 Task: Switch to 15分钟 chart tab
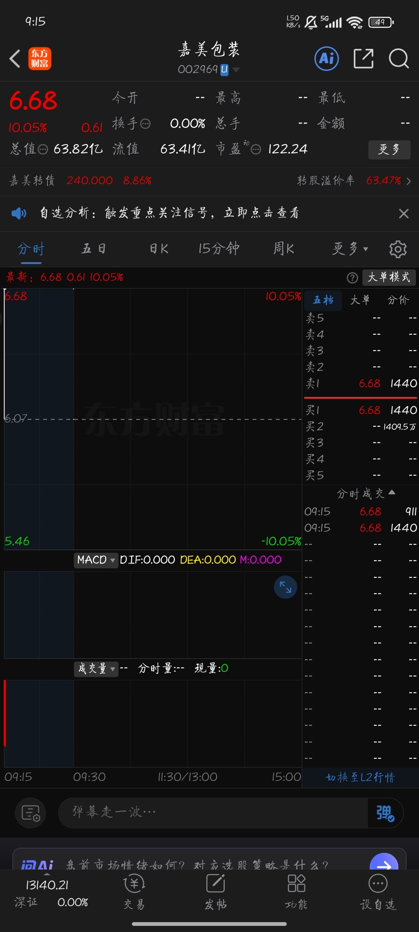point(219,249)
